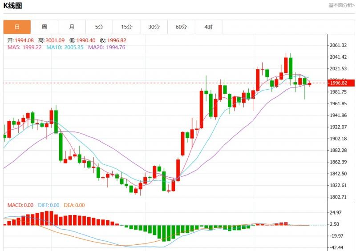
Task: Open the 月 monthly chart tab
Action: (72, 27)
